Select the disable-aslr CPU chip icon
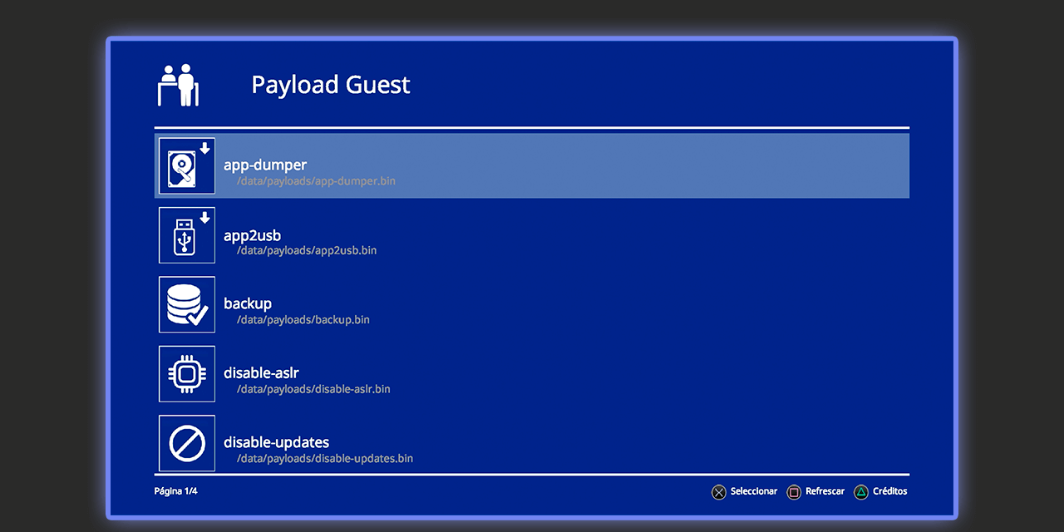This screenshot has height=532, width=1064. point(187,374)
